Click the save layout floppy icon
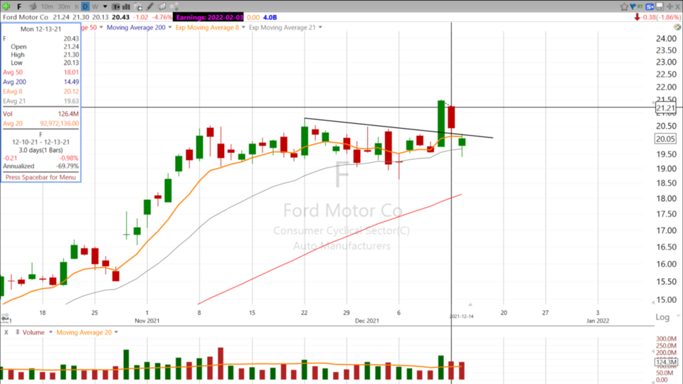This screenshot has width=683, height=384. coord(660,6)
